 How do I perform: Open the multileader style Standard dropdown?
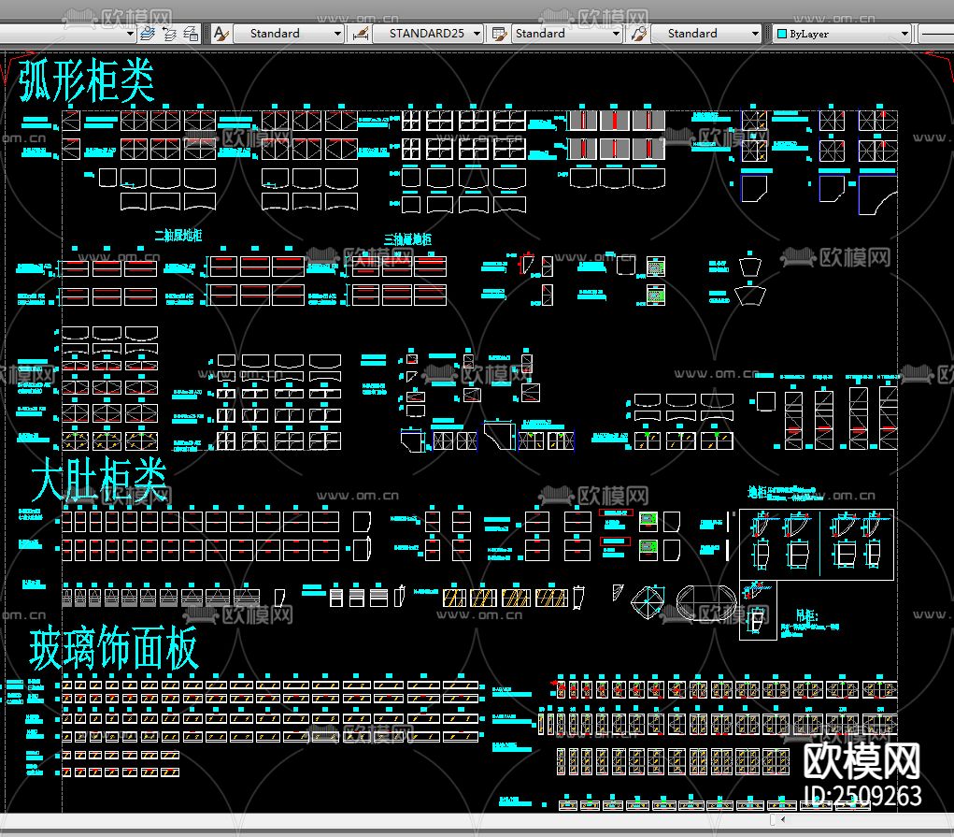706,34
